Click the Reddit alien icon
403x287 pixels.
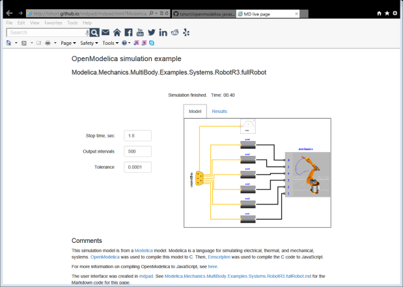coord(174,32)
